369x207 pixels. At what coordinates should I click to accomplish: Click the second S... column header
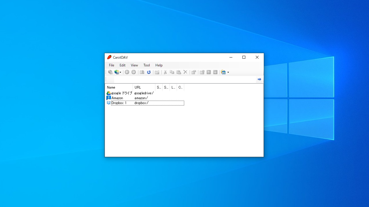pos(166,87)
